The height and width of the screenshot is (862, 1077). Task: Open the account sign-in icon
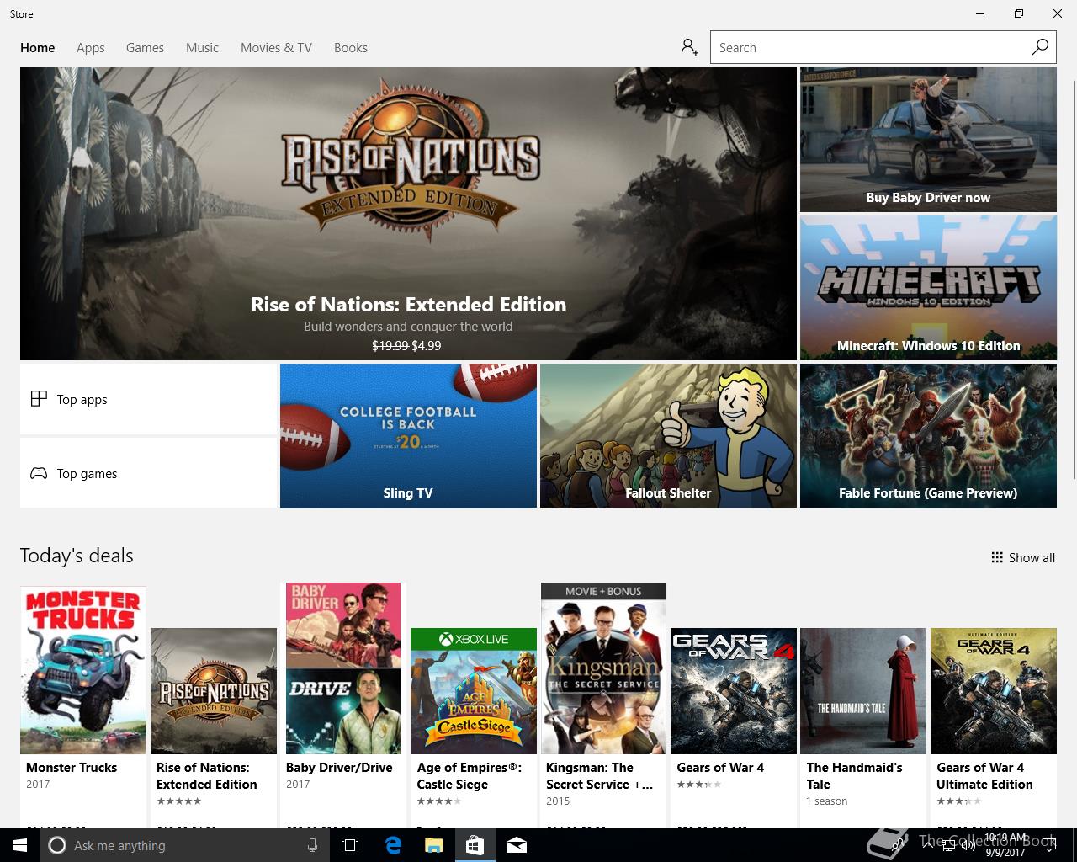[690, 47]
